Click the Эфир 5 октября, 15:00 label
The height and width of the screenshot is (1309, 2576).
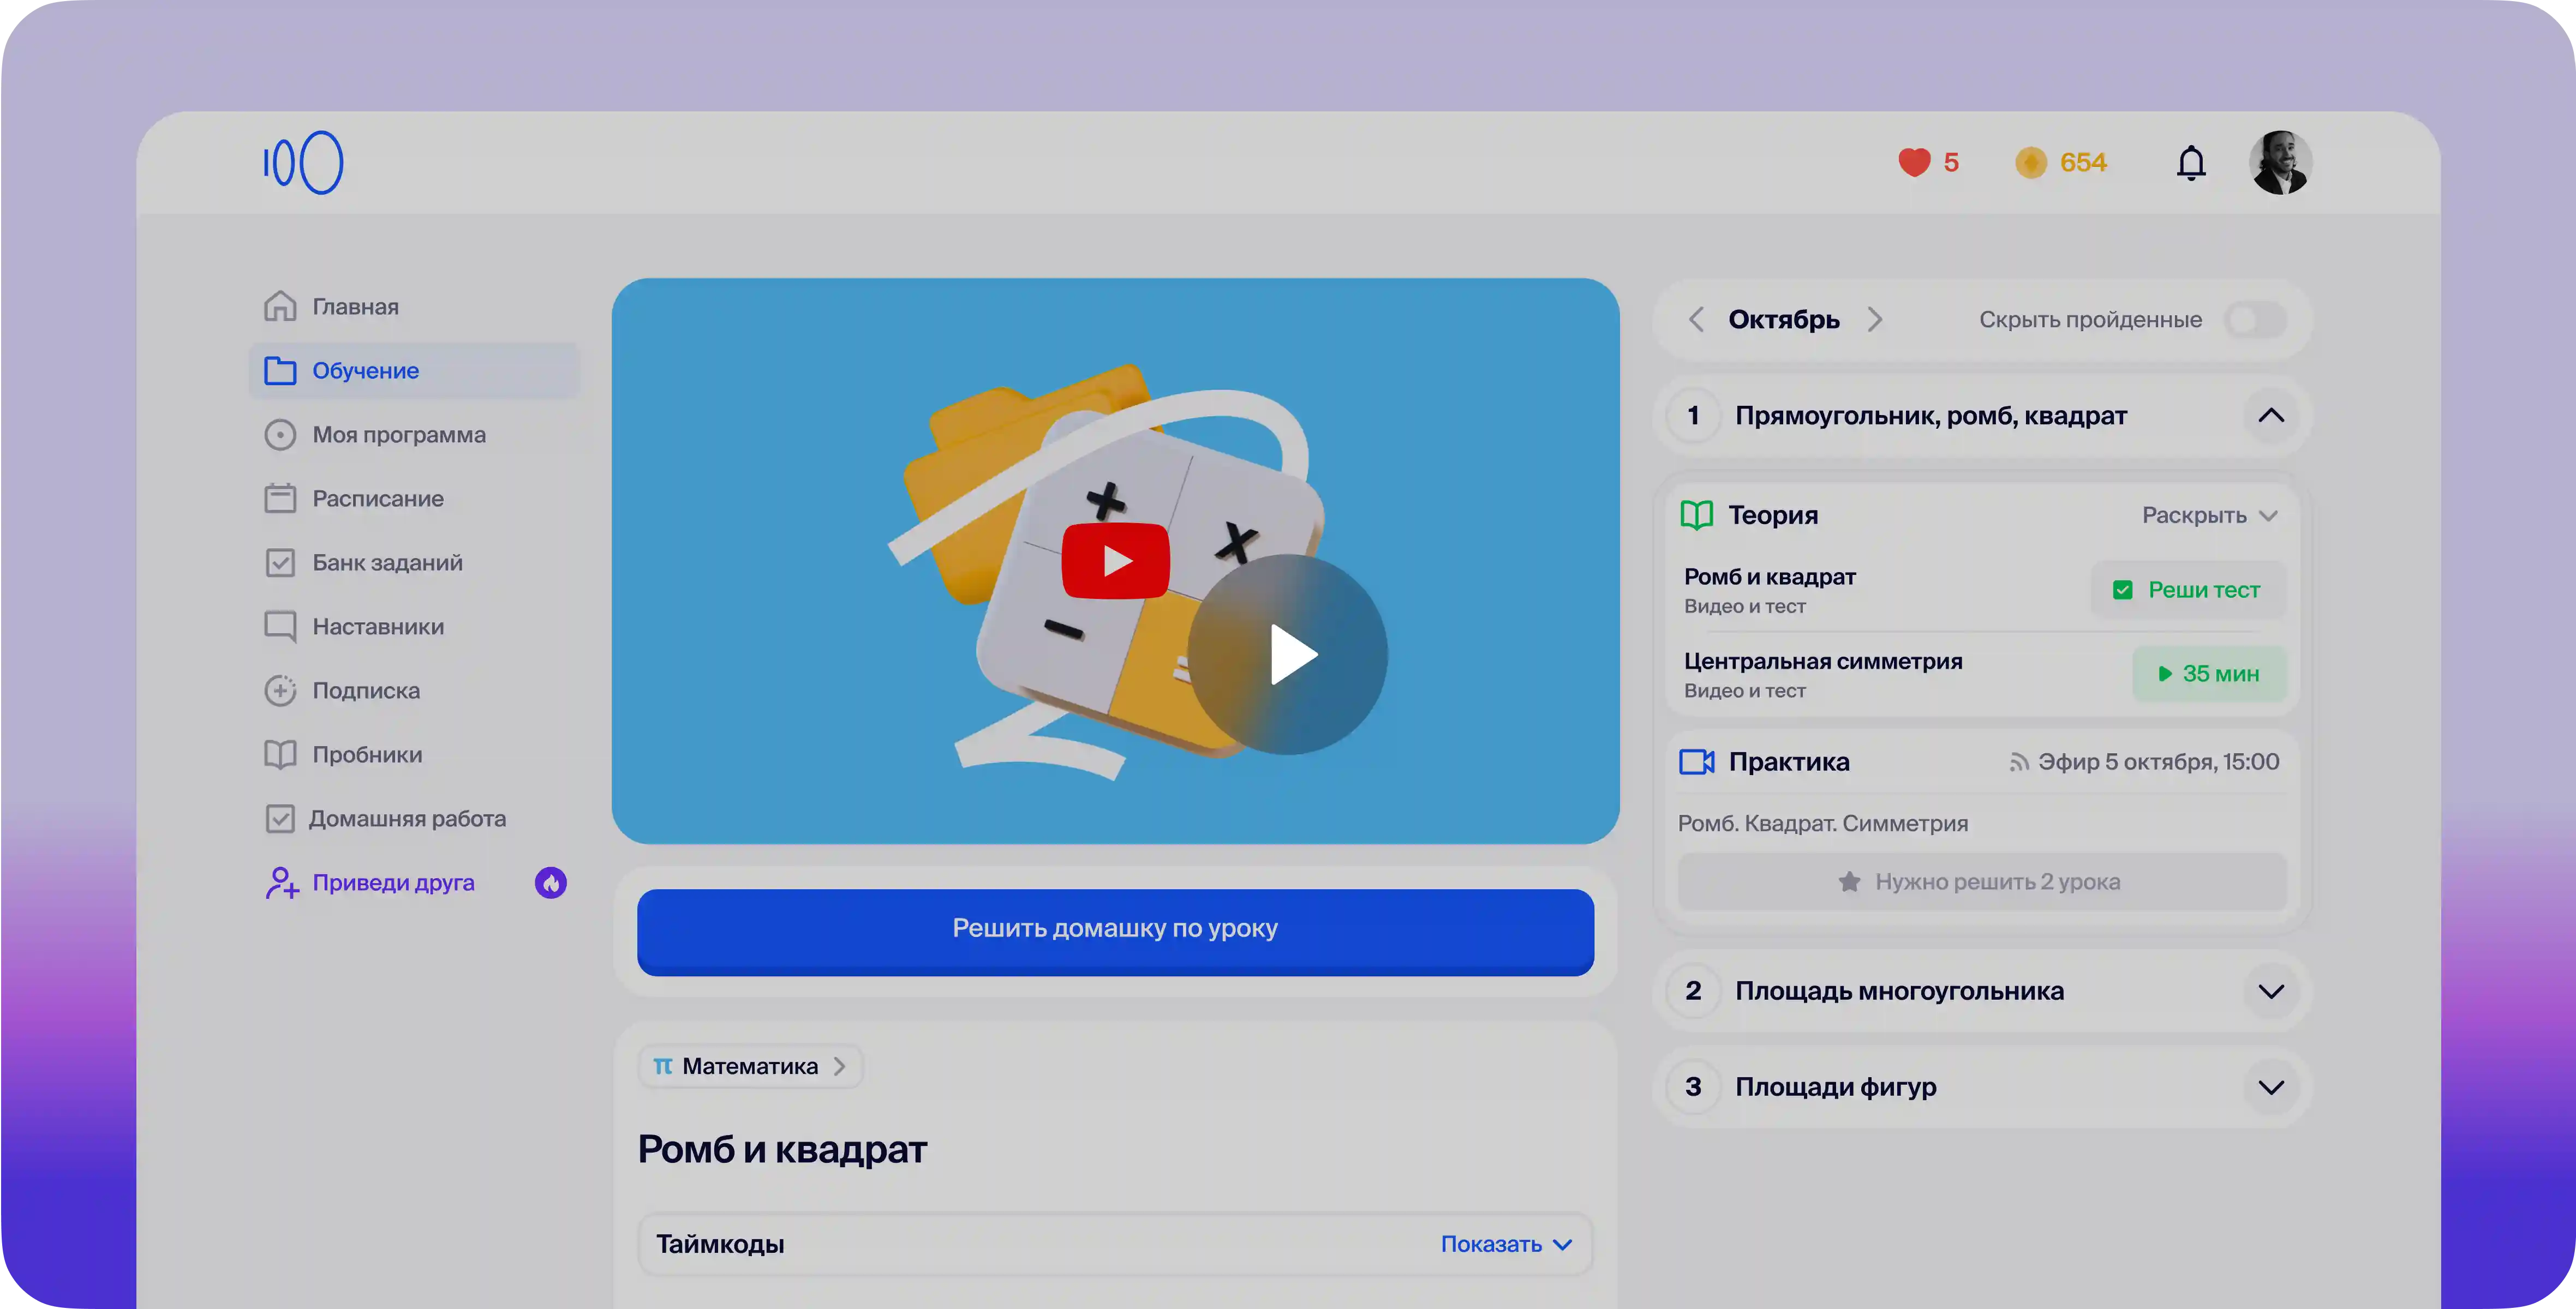2158,761
